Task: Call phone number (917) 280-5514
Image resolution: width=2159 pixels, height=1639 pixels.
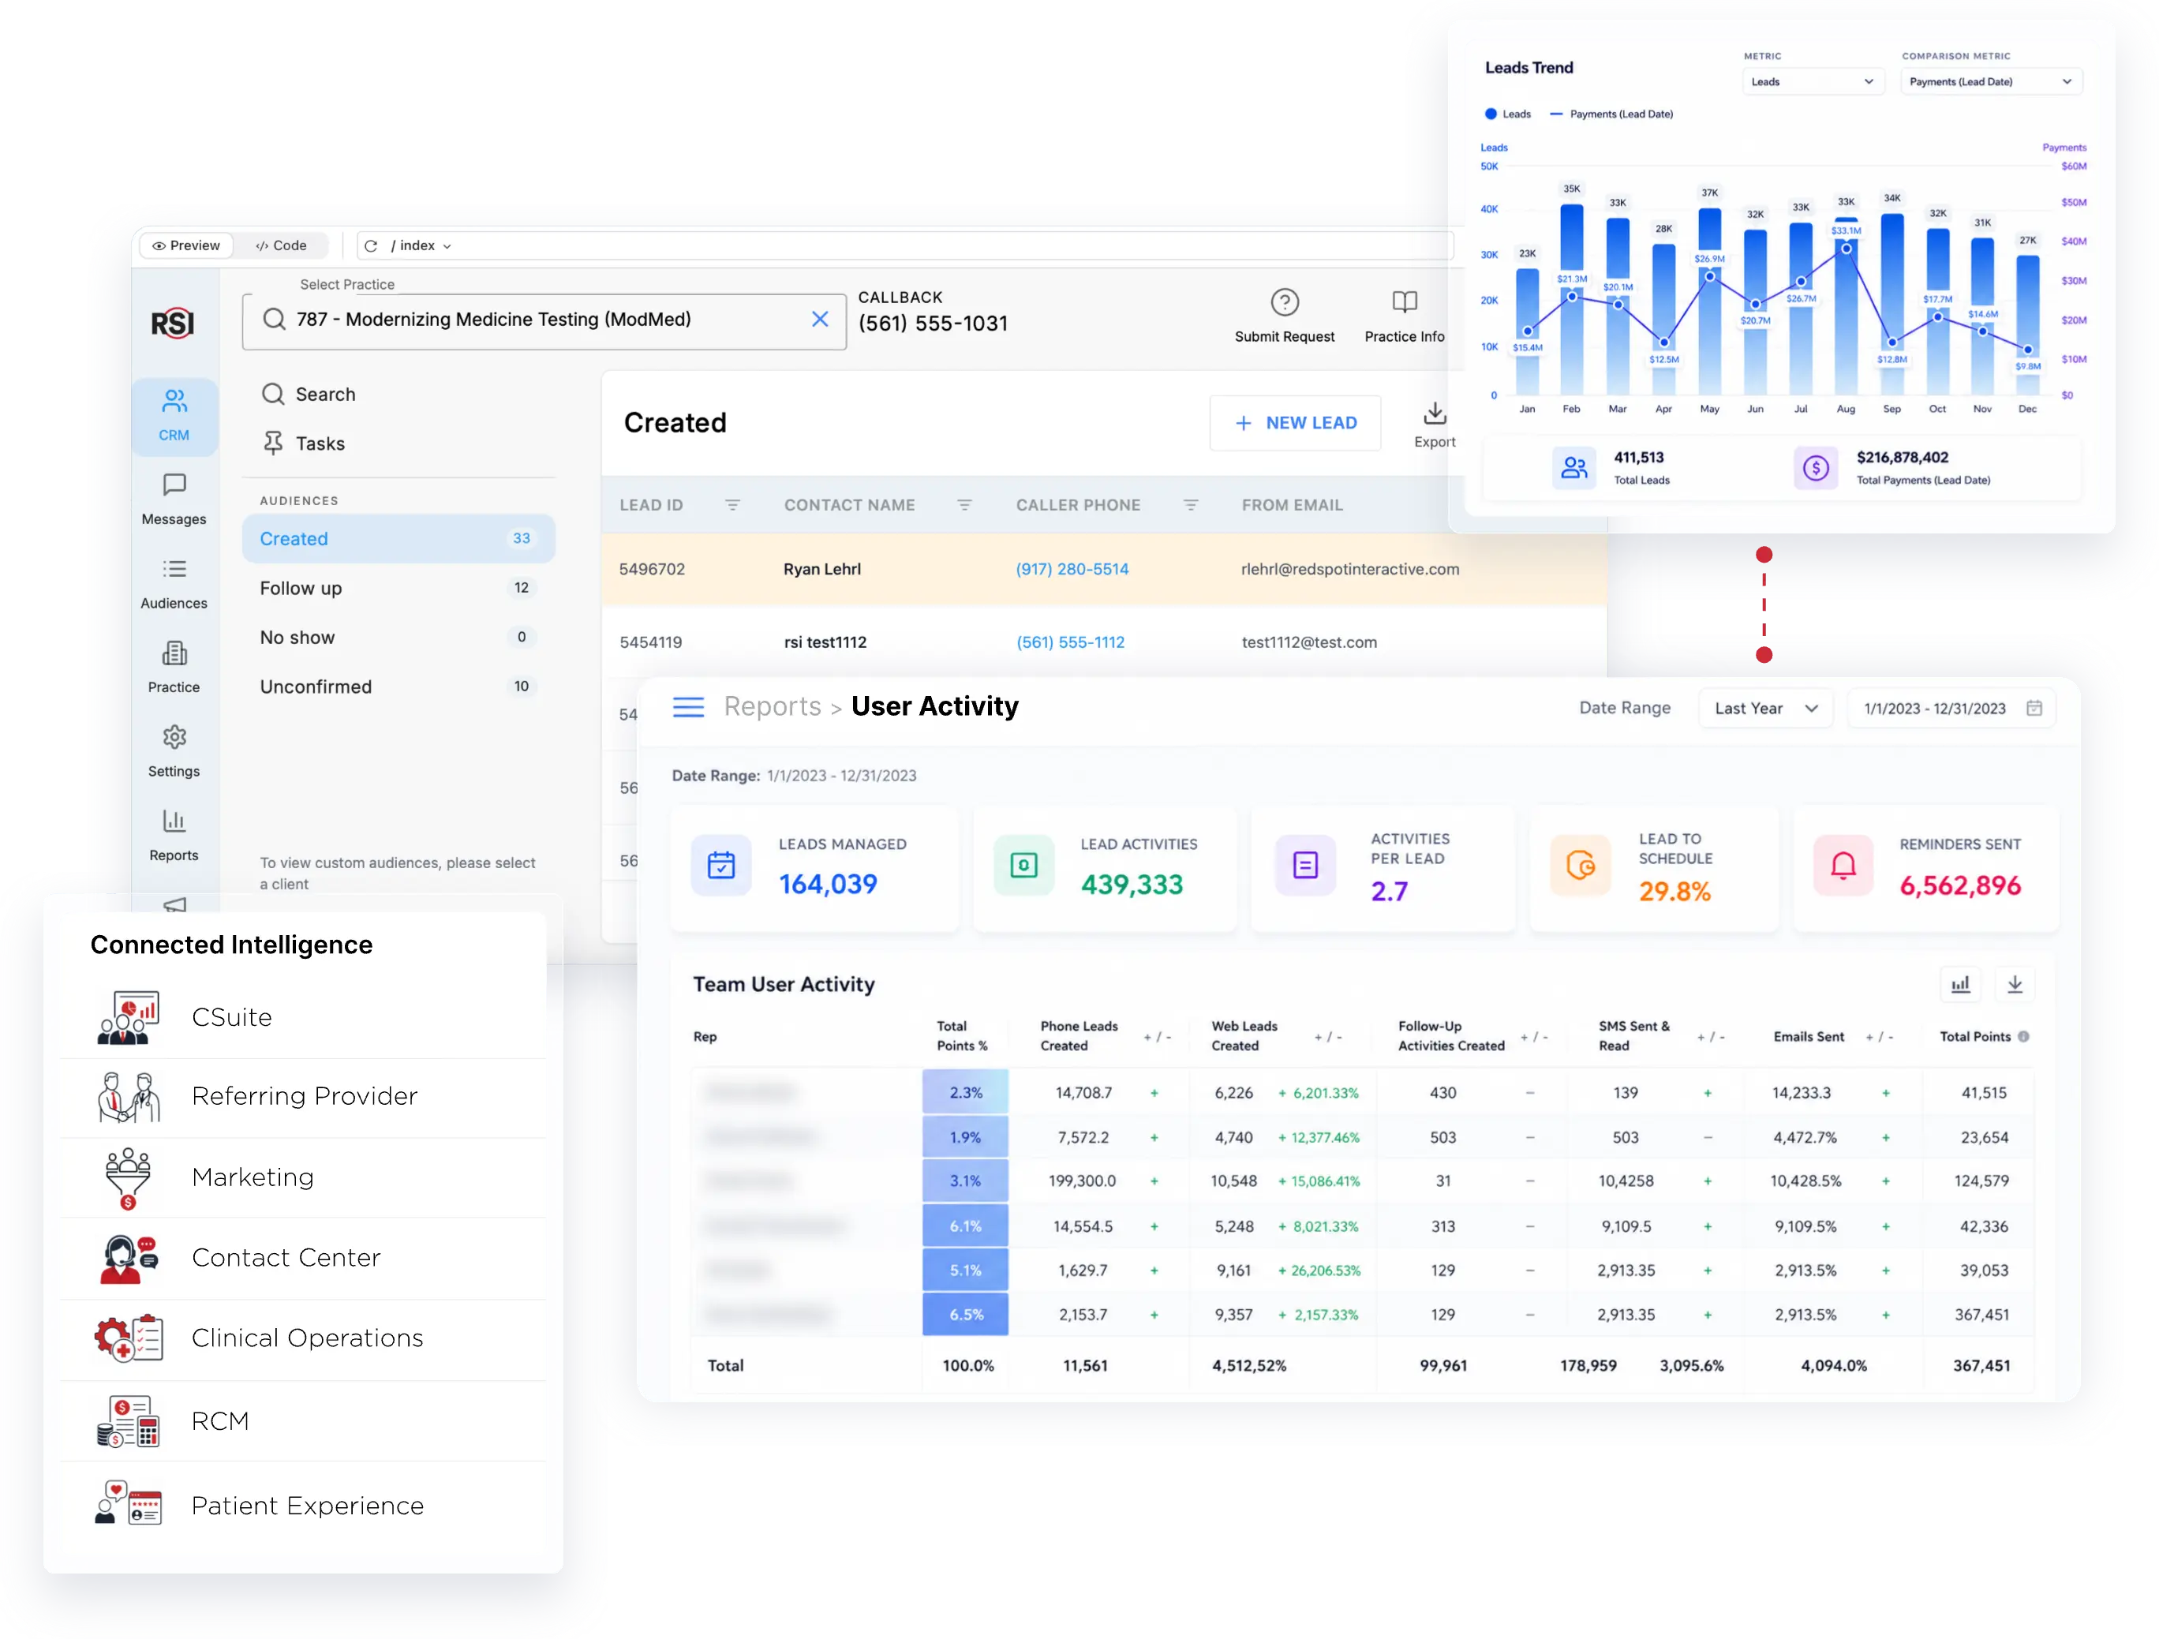Action: [1072, 569]
